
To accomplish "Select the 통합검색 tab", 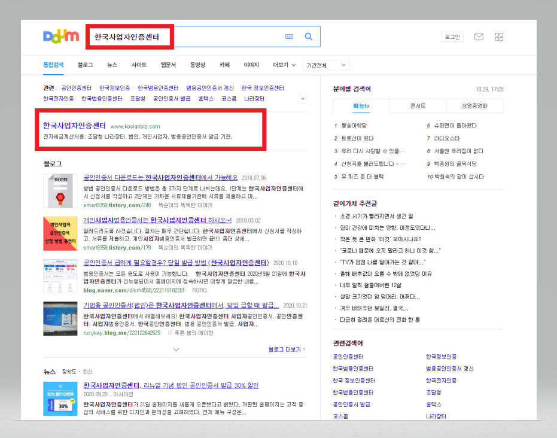I will (53, 65).
